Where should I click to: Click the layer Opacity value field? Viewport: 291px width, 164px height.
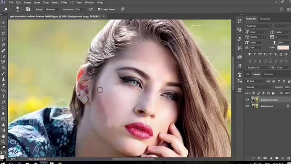point(287,87)
